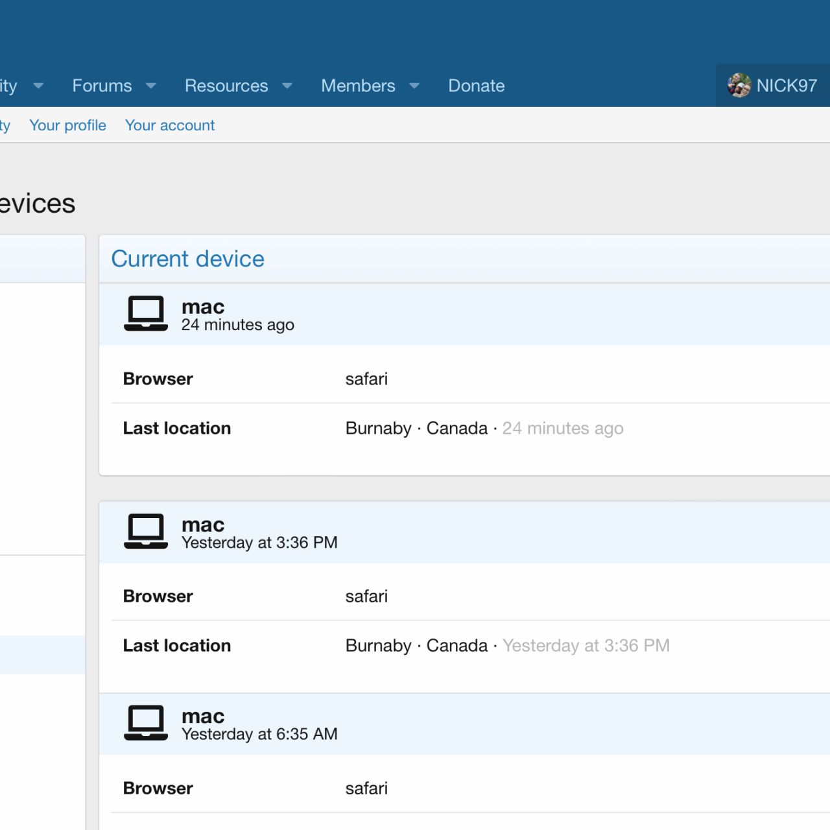Open the Forums navigation menu item
This screenshot has height=830, width=830.
102,86
